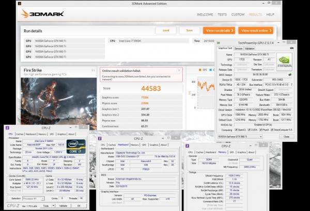Click the NVIDIA SLI Enabled (4 GPUs) field
310x211 pixels.
coord(263,125)
